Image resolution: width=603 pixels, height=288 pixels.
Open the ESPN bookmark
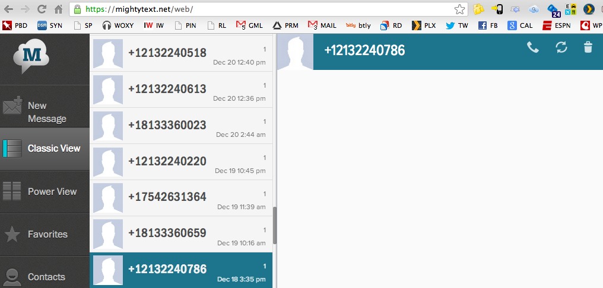tap(554, 25)
